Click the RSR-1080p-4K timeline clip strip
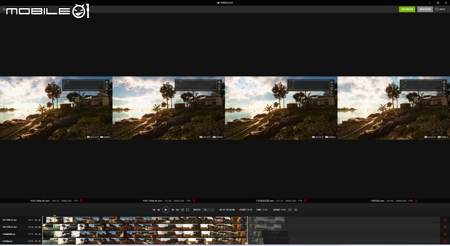 [x=146, y=220]
